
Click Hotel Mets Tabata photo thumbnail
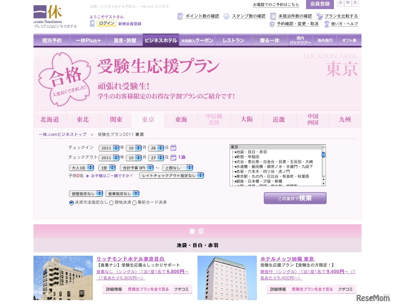227,278
